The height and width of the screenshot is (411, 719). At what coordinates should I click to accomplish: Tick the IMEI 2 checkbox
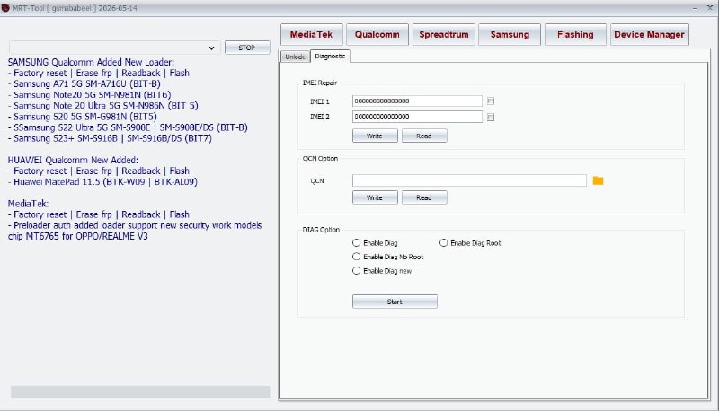[x=491, y=118]
